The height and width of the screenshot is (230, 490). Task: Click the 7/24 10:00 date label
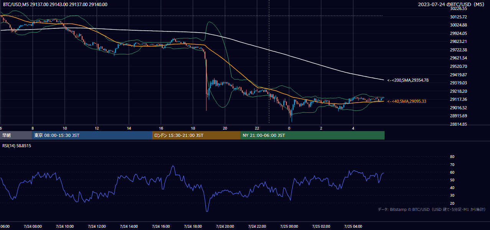[64, 226]
